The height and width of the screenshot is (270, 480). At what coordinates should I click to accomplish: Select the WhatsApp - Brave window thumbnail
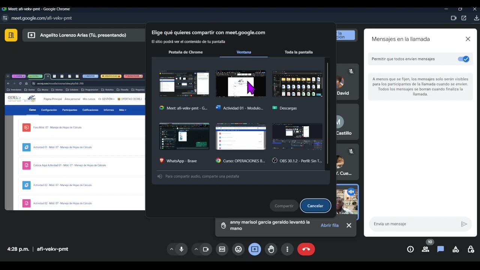click(184, 136)
